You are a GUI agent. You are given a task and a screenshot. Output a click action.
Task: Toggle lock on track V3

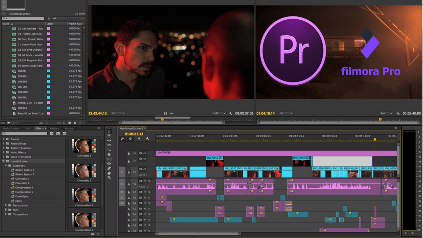coord(129,153)
